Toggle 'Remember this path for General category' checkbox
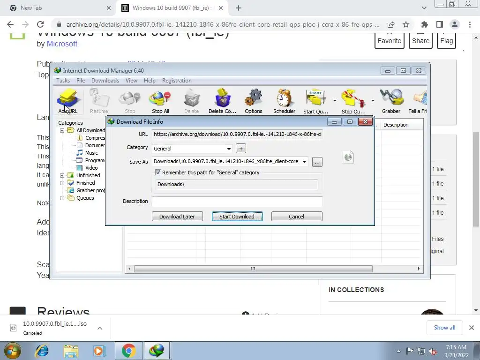This screenshot has width=480, height=360. pos(158,172)
